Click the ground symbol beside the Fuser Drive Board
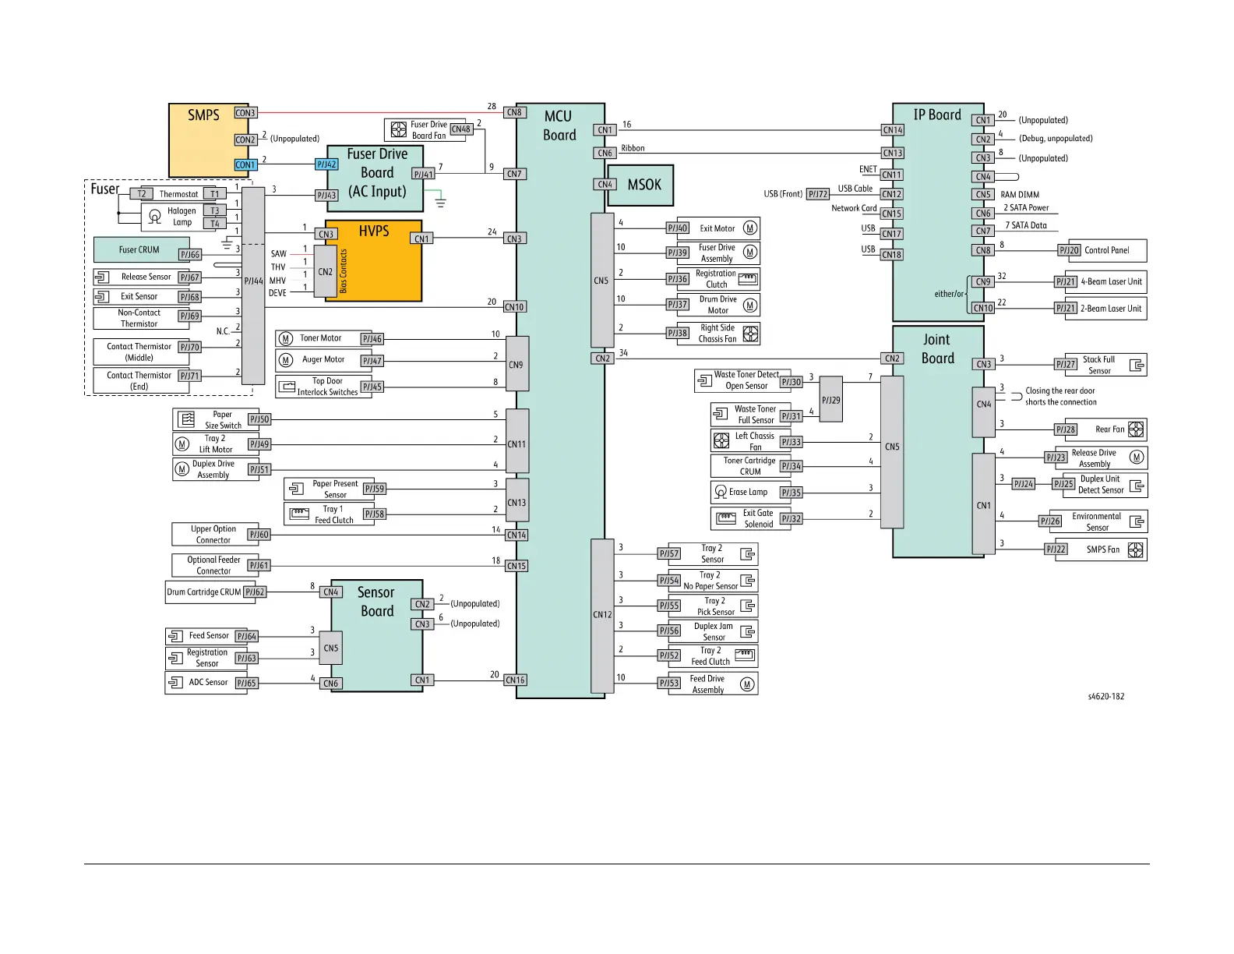 [440, 203]
